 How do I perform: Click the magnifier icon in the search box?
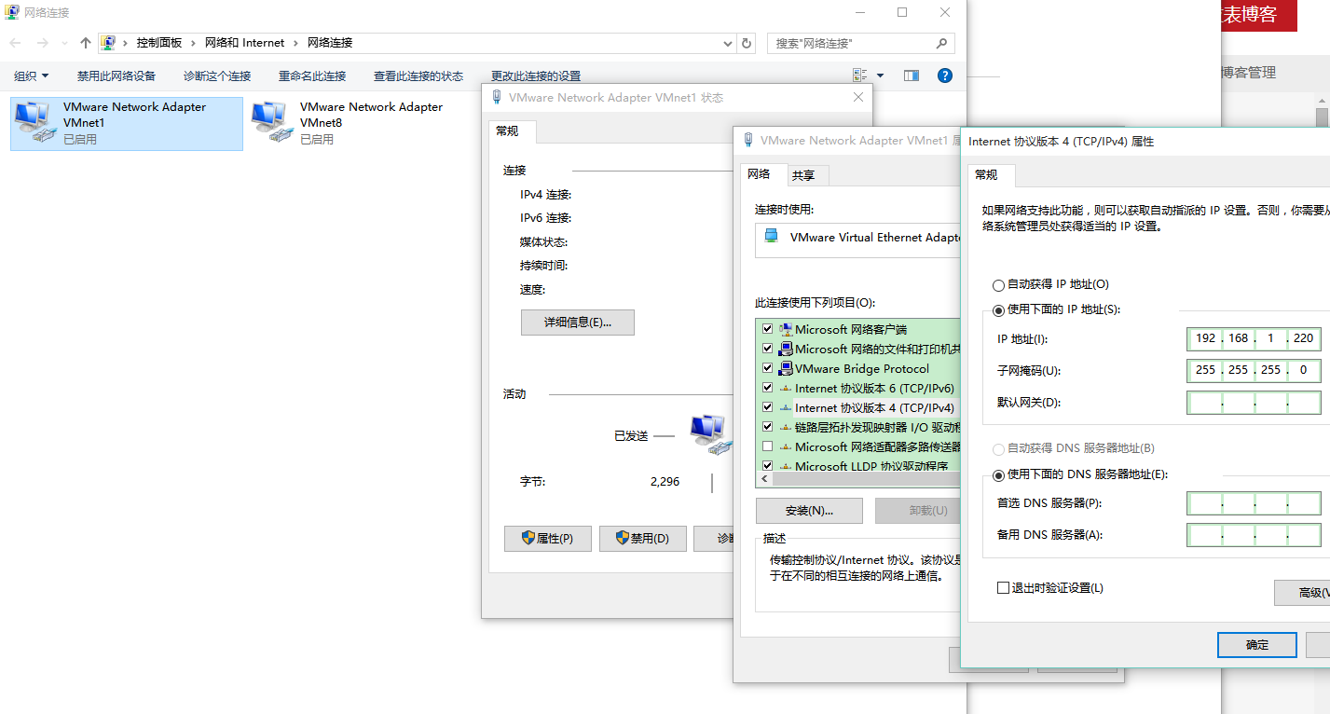click(x=941, y=43)
